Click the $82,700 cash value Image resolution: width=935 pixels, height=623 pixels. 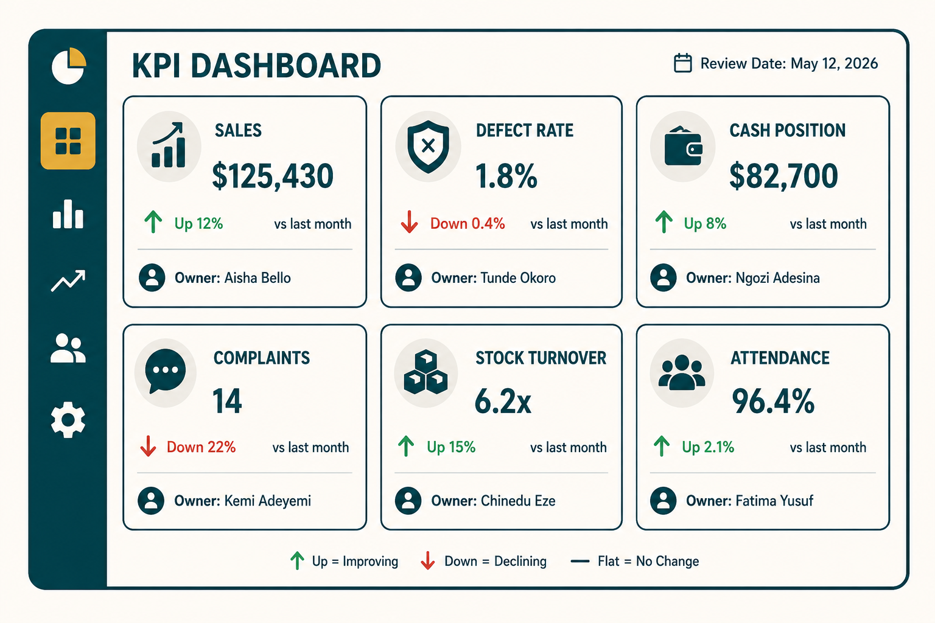coord(784,176)
